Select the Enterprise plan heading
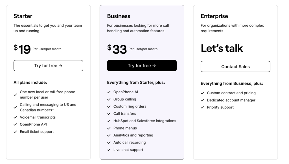289x164 pixels. [x=214, y=16]
